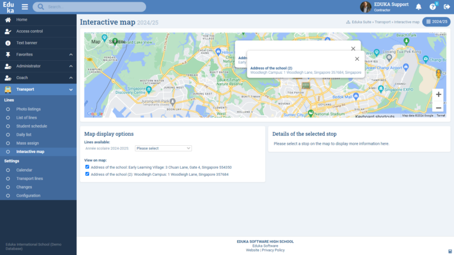Expand the Administrator section
The width and height of the screenshot is (454, 255).
(x=38, y=66)
